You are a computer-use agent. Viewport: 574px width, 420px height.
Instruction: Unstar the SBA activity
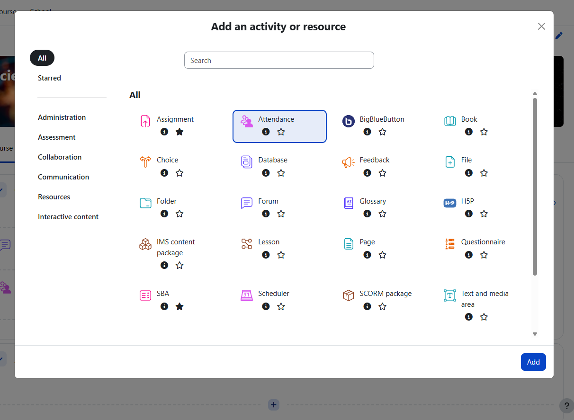pos(179,306)
